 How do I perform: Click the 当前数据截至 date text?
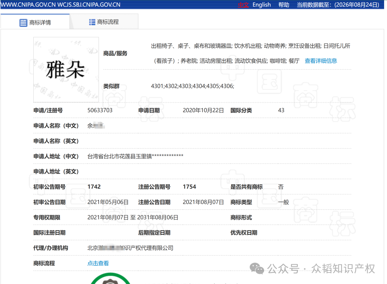pos(338,5)
